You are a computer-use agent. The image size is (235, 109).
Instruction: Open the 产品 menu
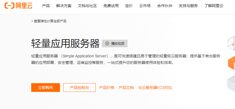(x=46, y=6)
